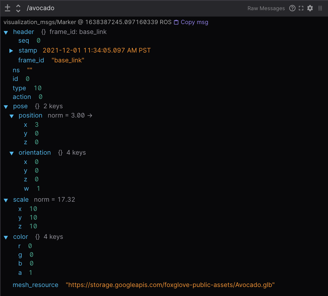
Task: Click the Copy msg link
Action: coord(194,22)
